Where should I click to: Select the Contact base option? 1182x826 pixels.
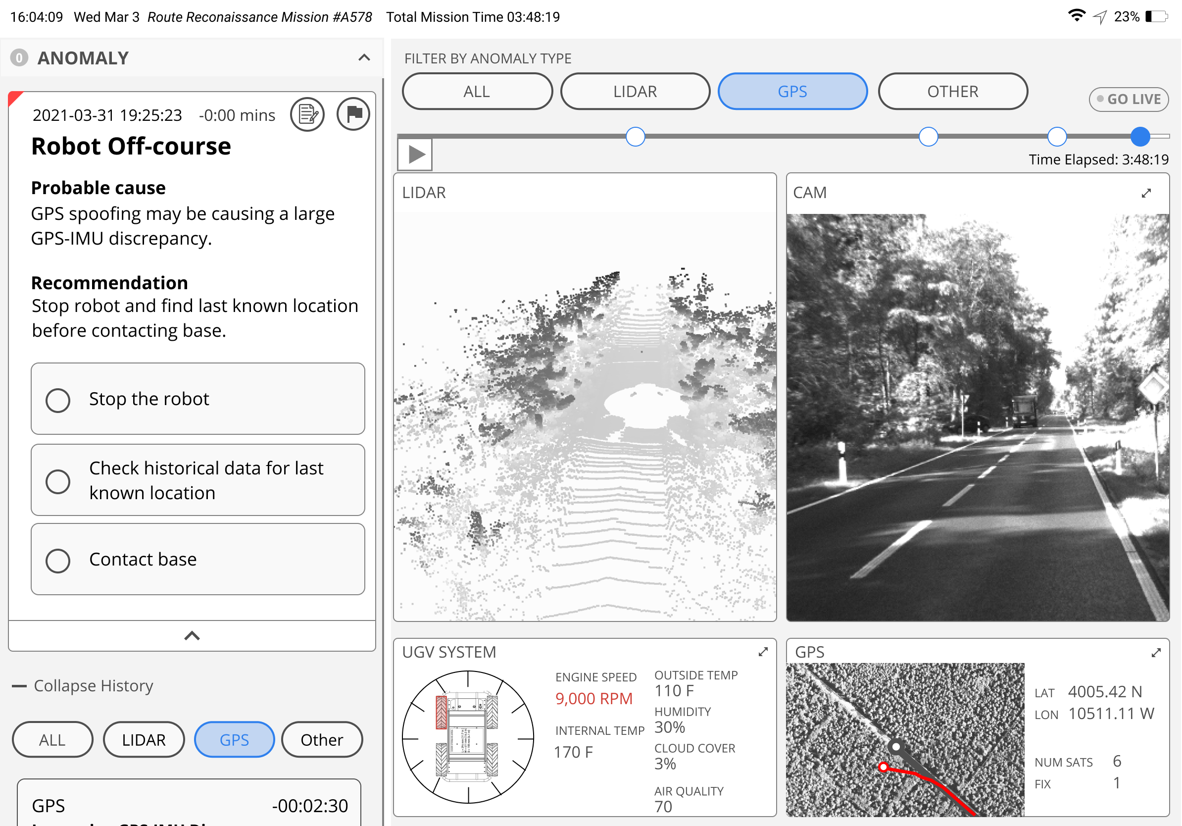click(x=197, y=559)
